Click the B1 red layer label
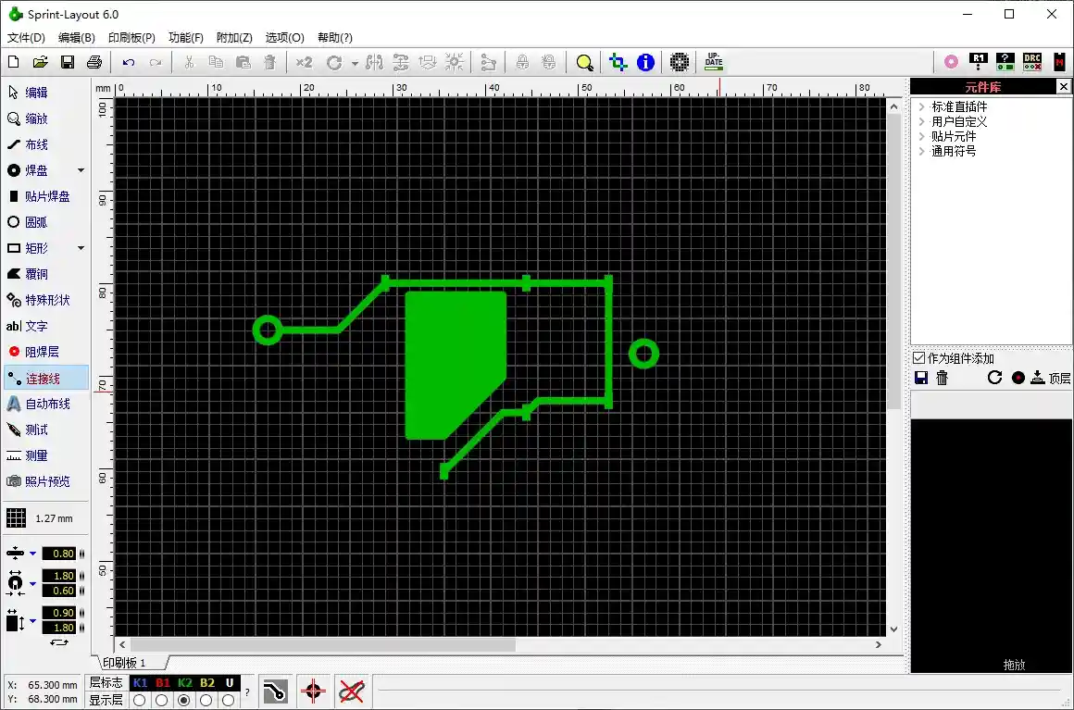Screen dimensions: 1074x710 coord(162,682)
